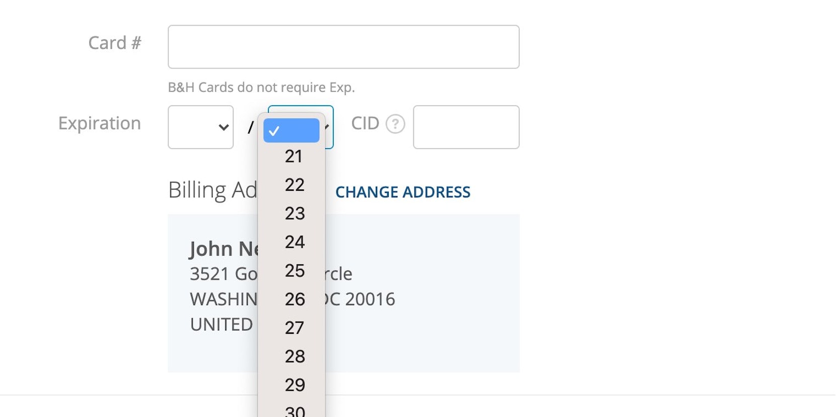The image size is (836, 417).
Task: Focus the Card # input field
Action: click(343, 47)
